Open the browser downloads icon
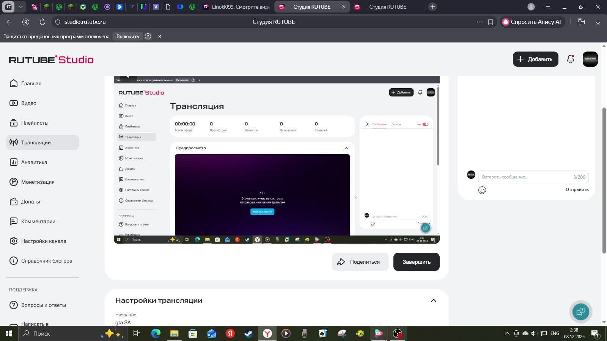This screenshot has height=341, width=607. click(598, 22)
